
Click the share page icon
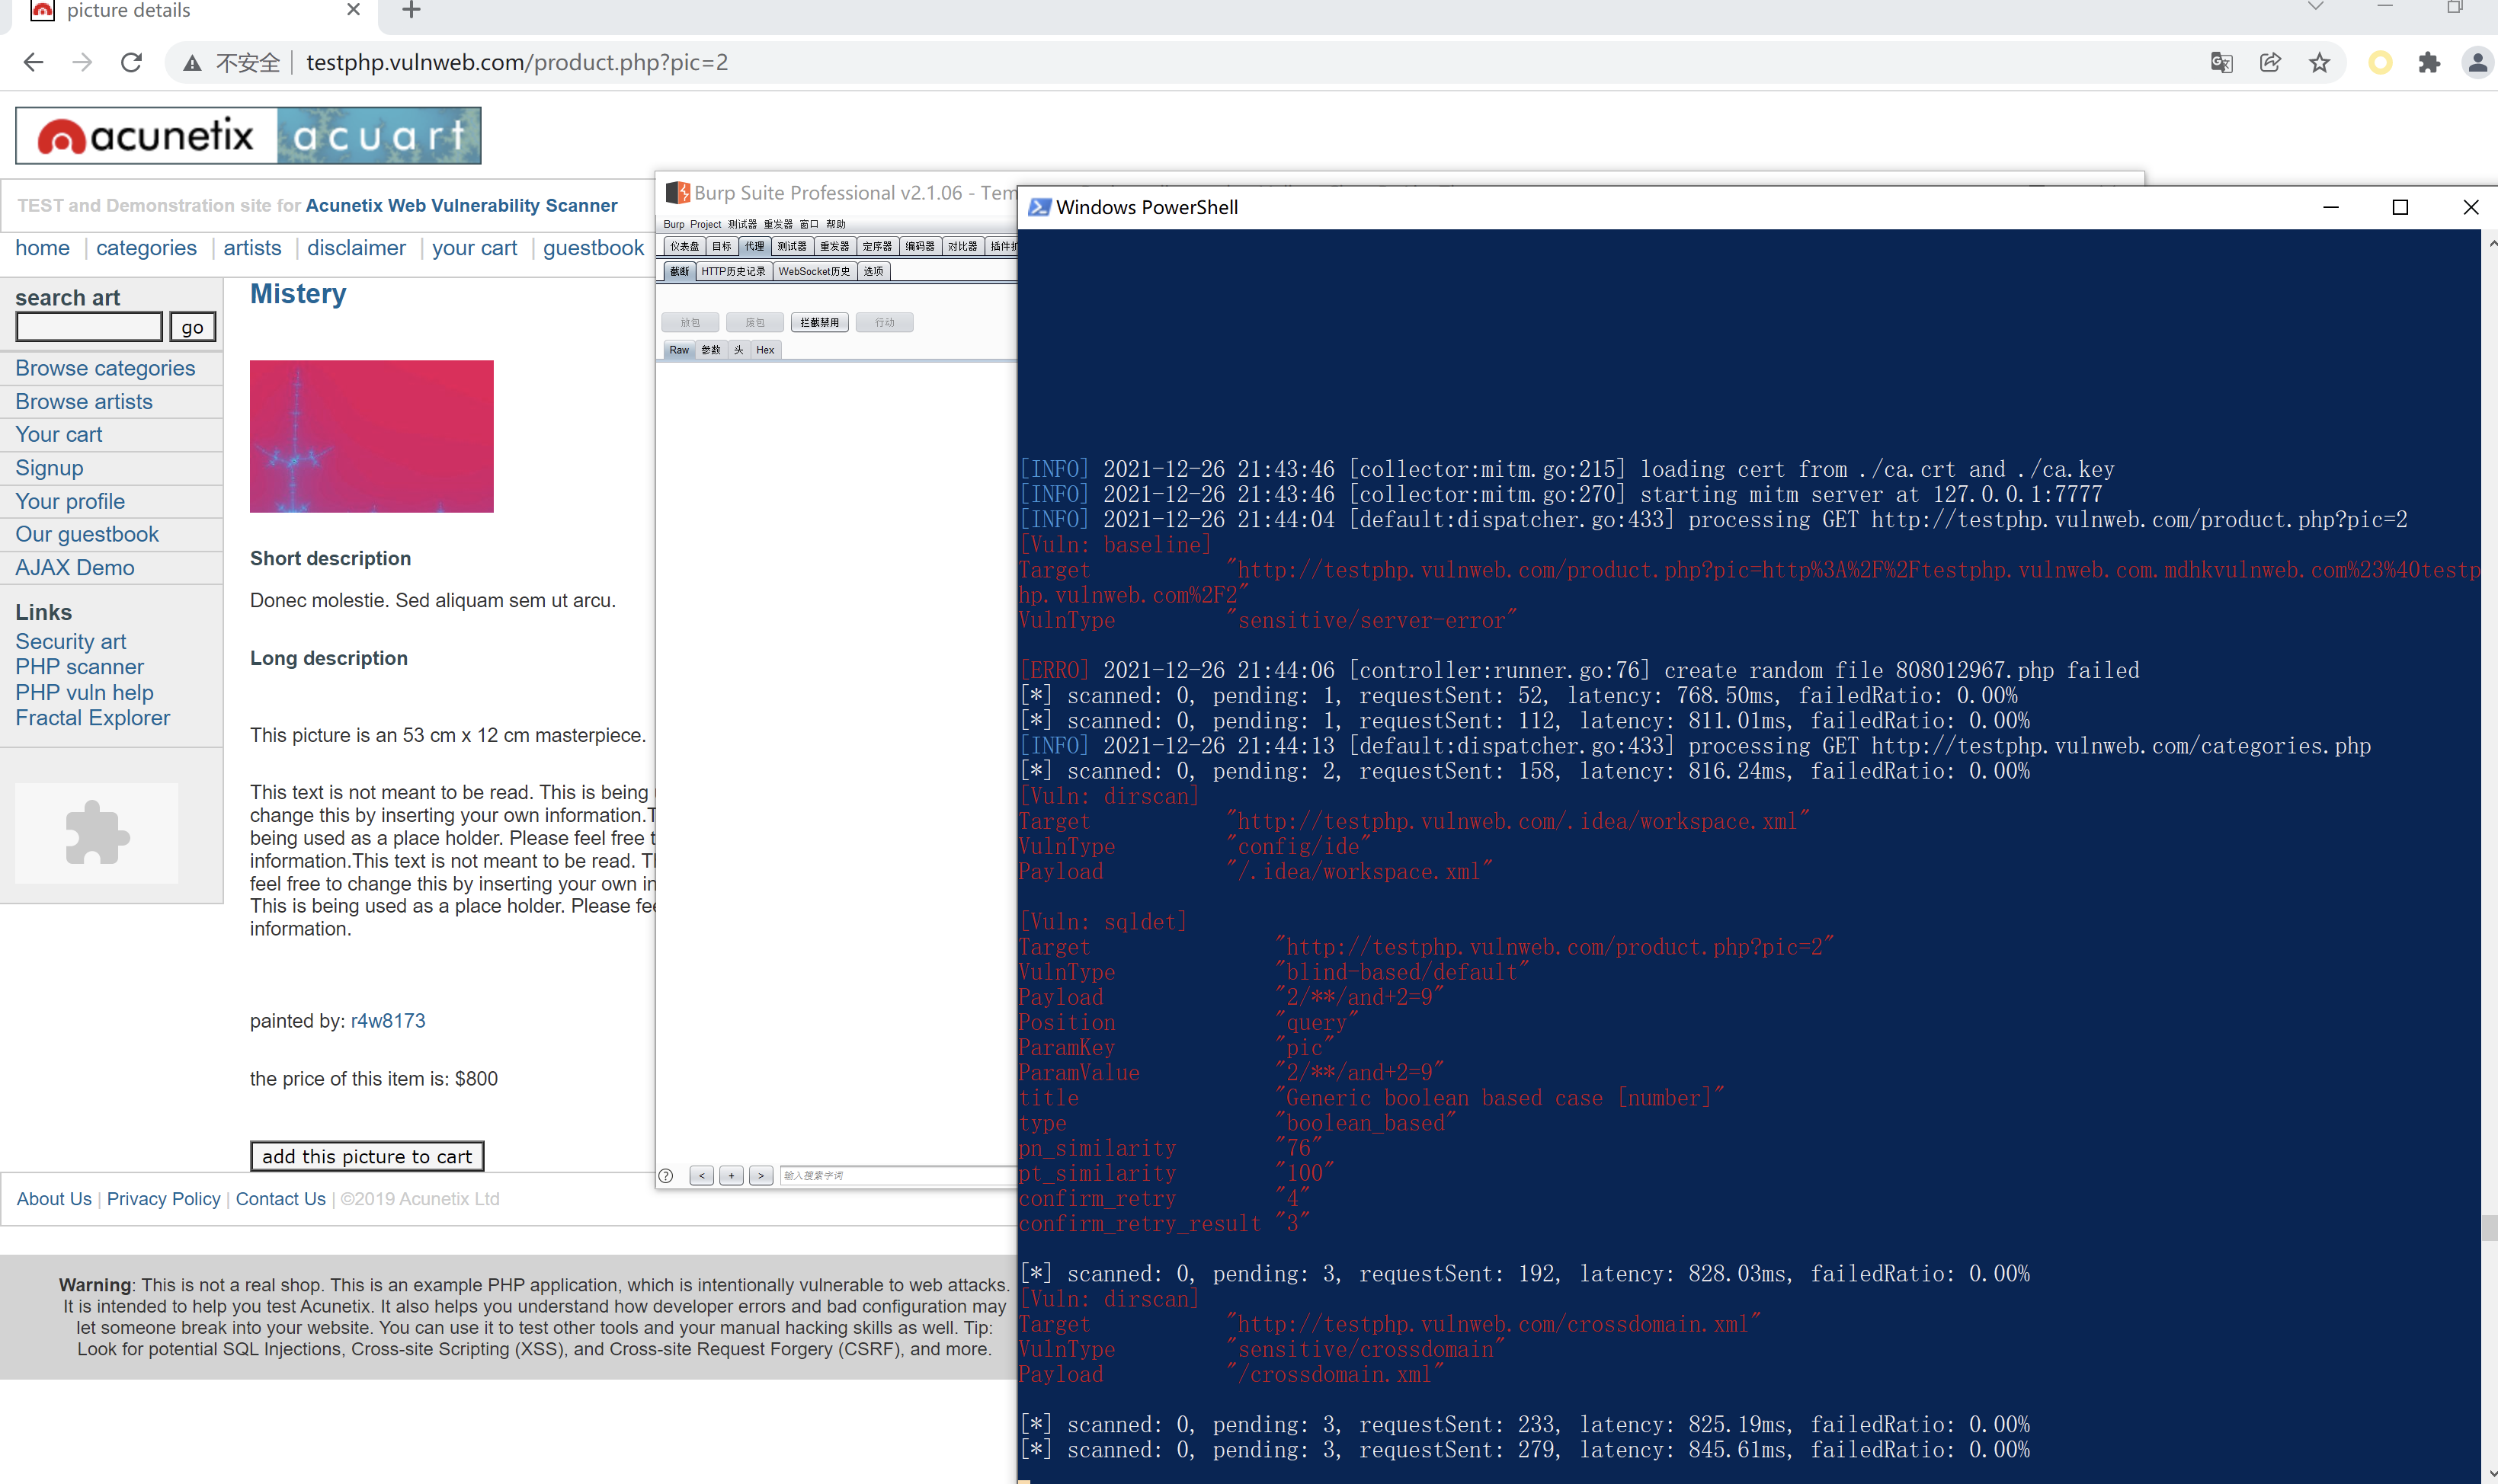click(2270, 63)
